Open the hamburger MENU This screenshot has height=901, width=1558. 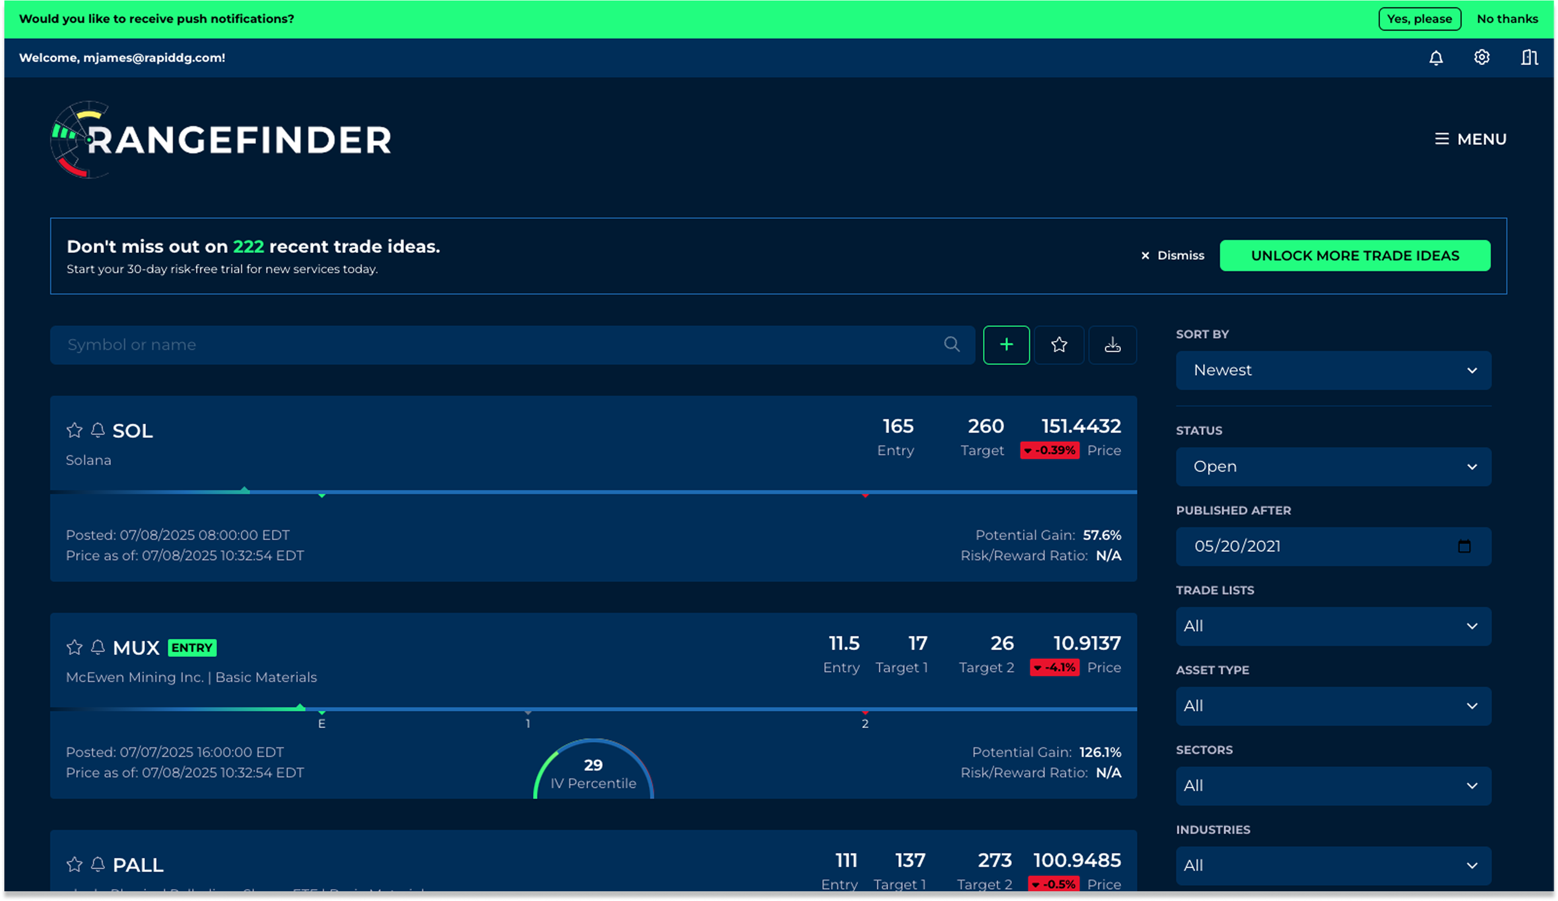coord(1470,139)
